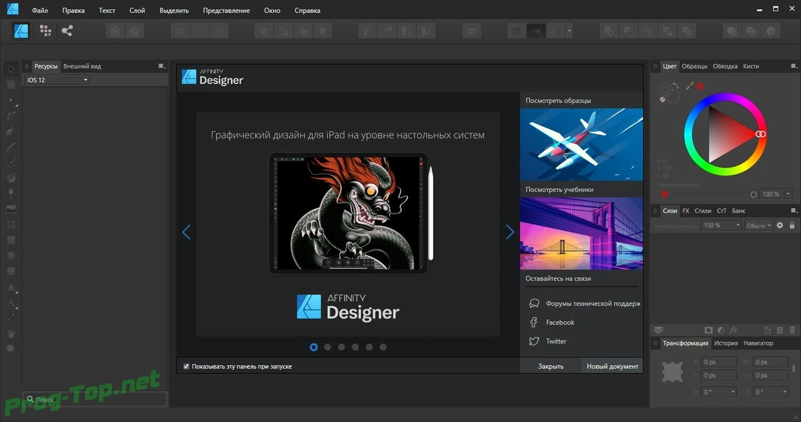Switch to the Кисти tab
Image resolution: width=801 pixels, height=422 pixels.
751,66
